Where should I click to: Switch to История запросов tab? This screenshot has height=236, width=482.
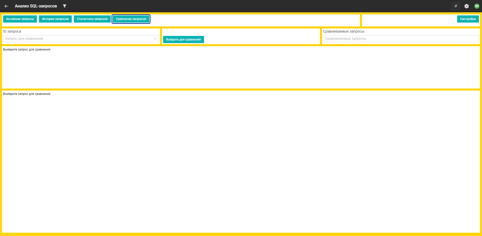pyautogui.click(x=55, y=19)
